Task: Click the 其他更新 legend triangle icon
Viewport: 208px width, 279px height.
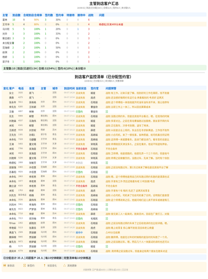Action: (64, 266)
